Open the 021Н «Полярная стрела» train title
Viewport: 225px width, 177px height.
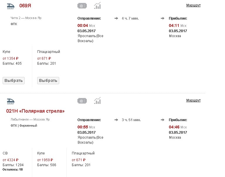pos(35,111)
